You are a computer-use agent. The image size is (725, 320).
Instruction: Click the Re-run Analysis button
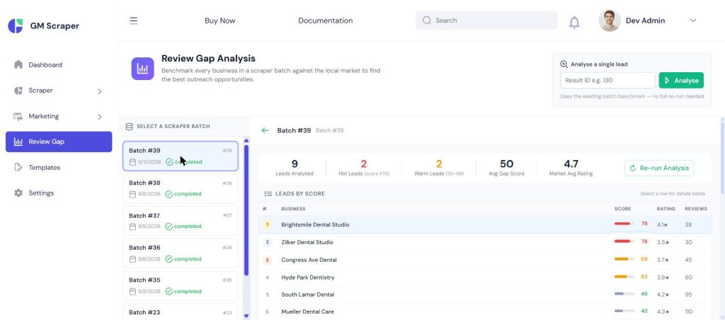point(659,168)
